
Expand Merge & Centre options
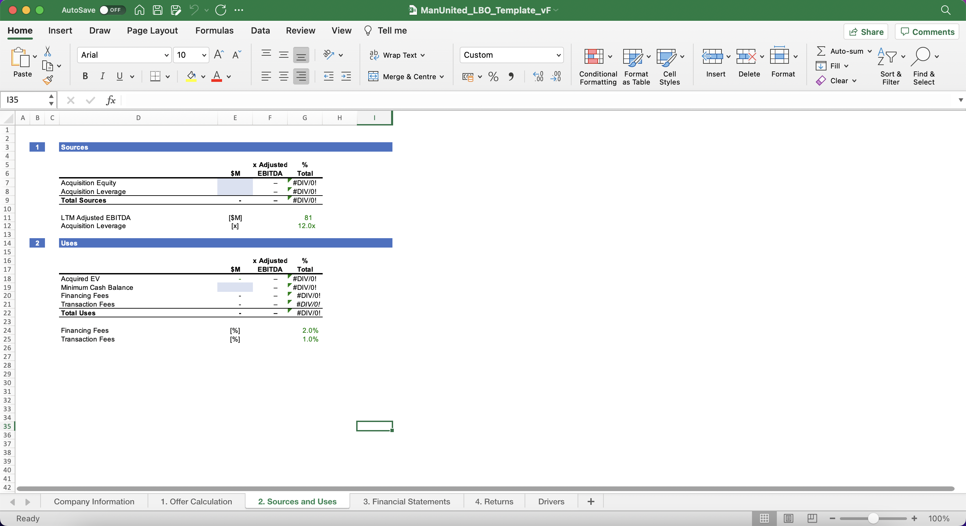(x=442, y=77)
